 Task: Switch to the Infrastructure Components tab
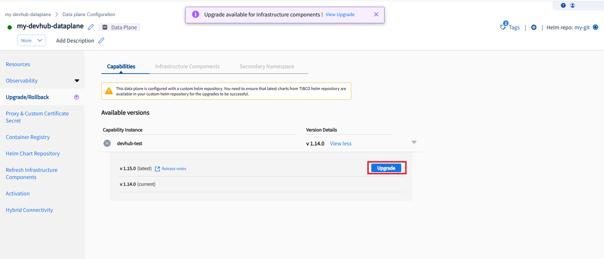coord(187,66)
